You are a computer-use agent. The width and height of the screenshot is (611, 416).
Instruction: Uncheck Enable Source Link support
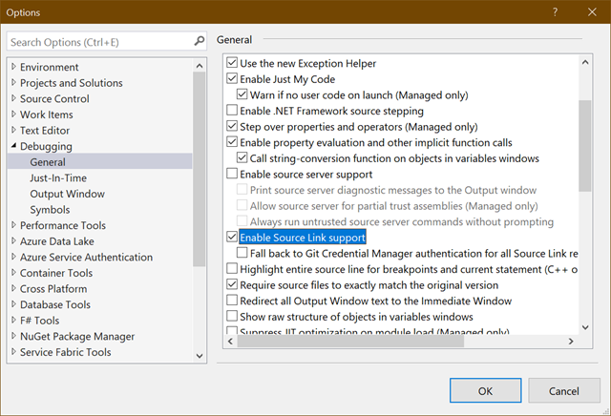(232, 237)
